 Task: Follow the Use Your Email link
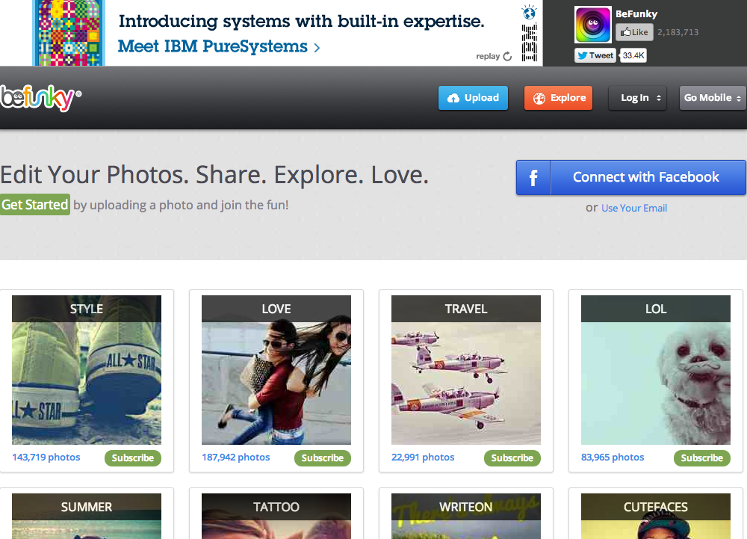point(633,208)
